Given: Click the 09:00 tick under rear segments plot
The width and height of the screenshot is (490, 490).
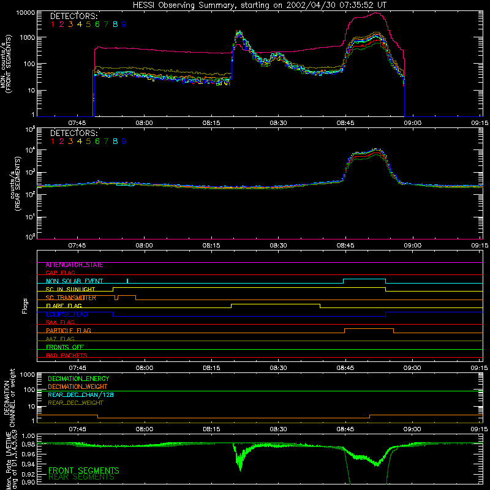Looking at the screenshot, I should click(x=412, y=246).
